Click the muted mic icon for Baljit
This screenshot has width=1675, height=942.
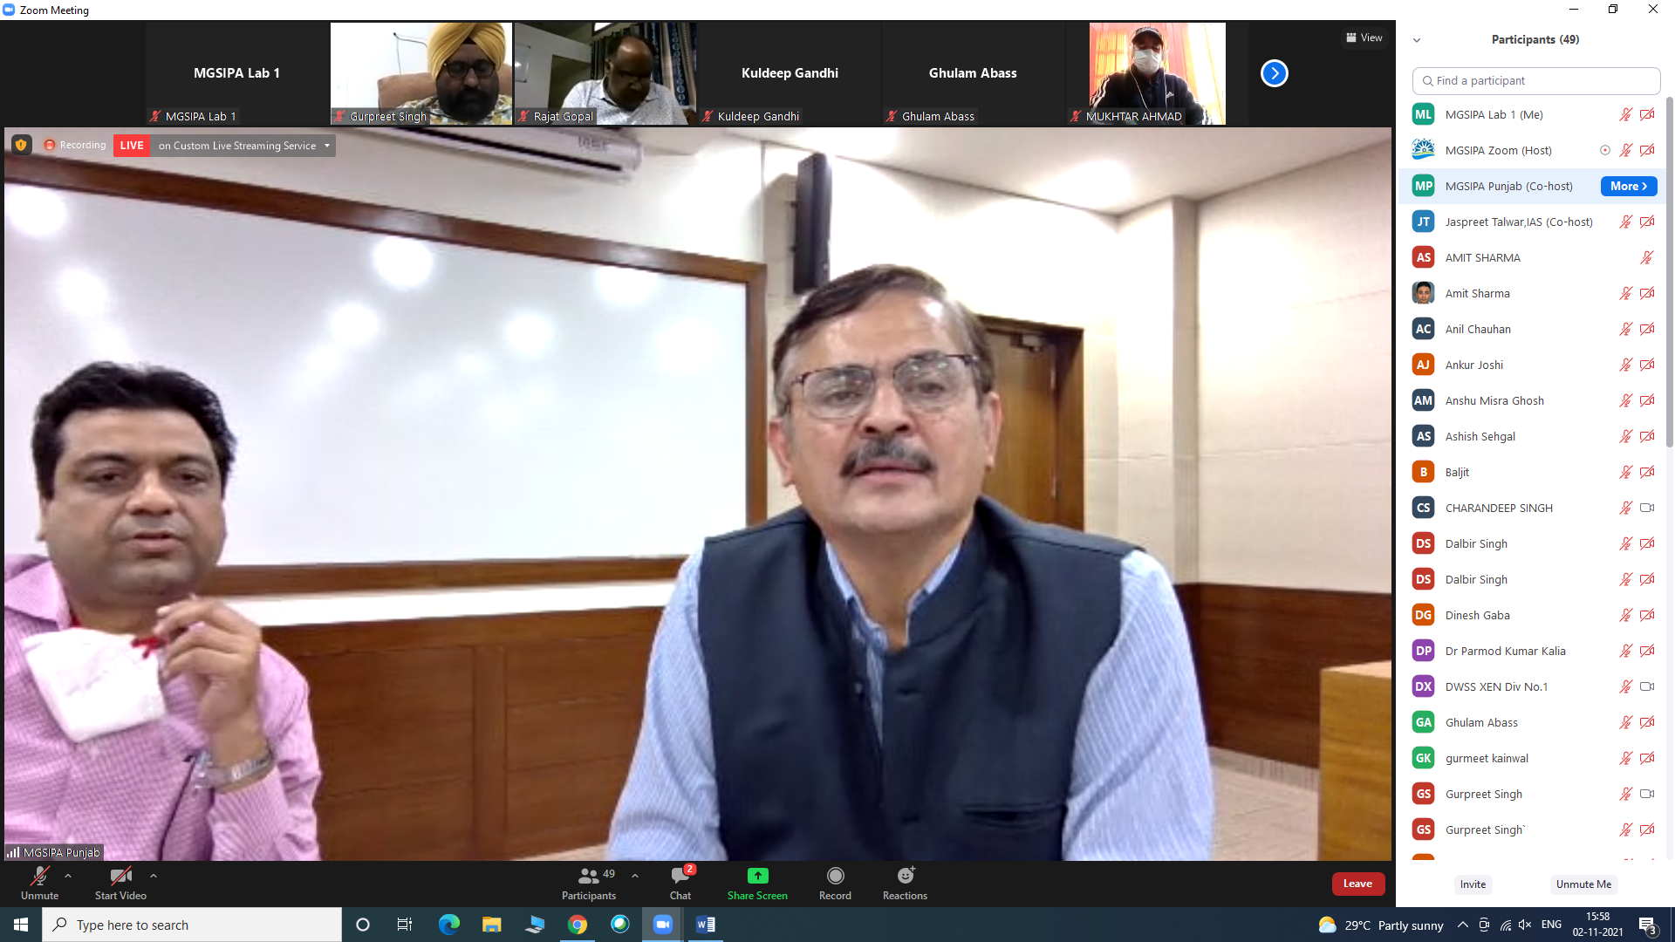tap(1625, 472)
